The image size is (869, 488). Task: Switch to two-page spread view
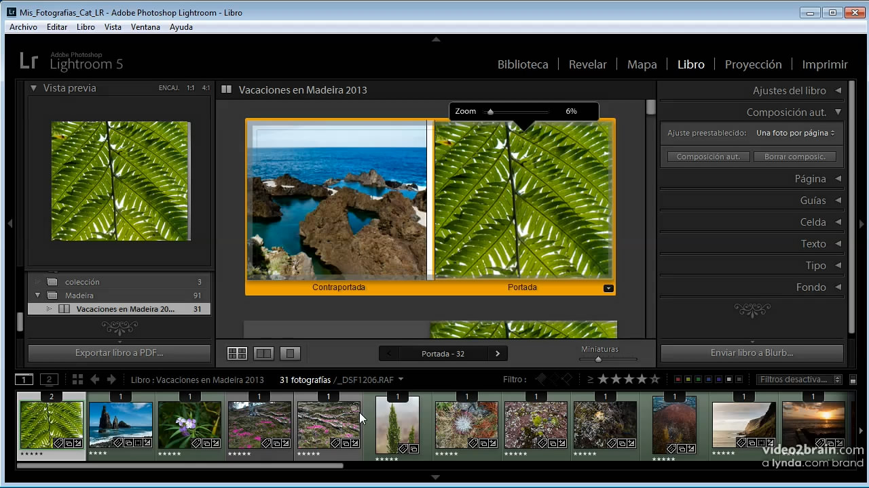coord(263,353)
